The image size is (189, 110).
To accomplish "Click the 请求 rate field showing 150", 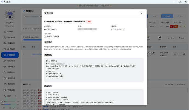I will [182, 22].
